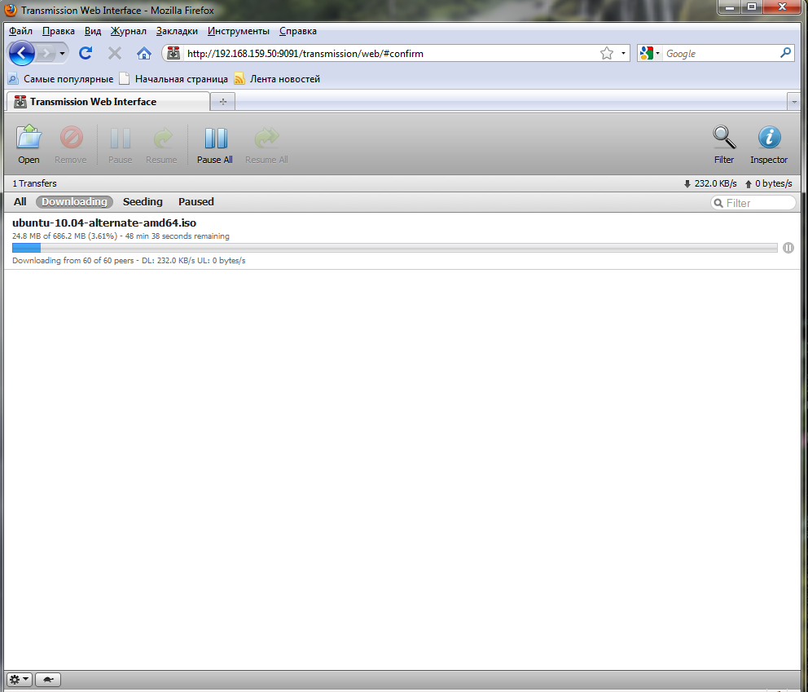Click the Pause toolbar icon
Image resolution: width=808 pixels, height=692 pixels.
pos(120,144)
